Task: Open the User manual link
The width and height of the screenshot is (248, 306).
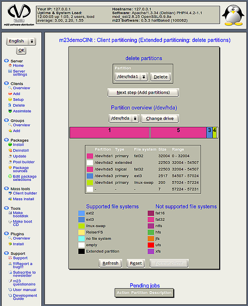Action: click(24, 290)
